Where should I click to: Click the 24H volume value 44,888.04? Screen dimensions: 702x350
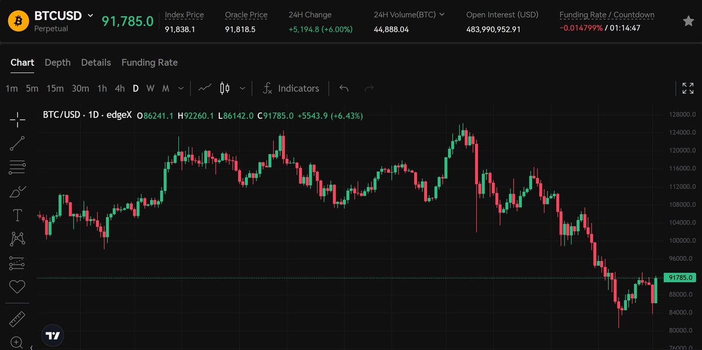pos(391,29)
